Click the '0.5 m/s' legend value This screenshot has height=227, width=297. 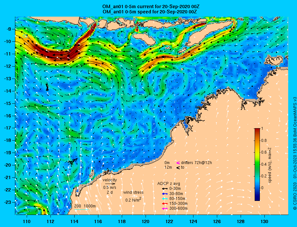pyautogui.click(x=110, y=188)
